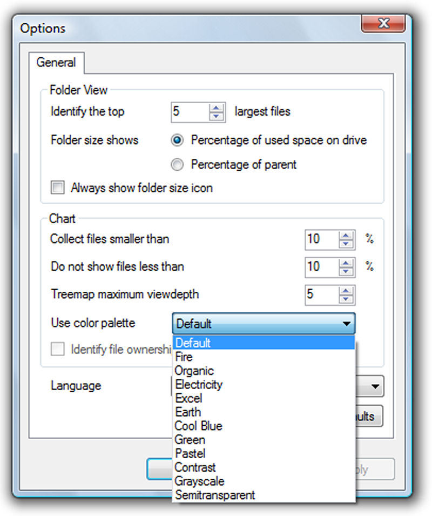Increase Collect files smaller than percentage
The image size is (432, 516).
346,236
